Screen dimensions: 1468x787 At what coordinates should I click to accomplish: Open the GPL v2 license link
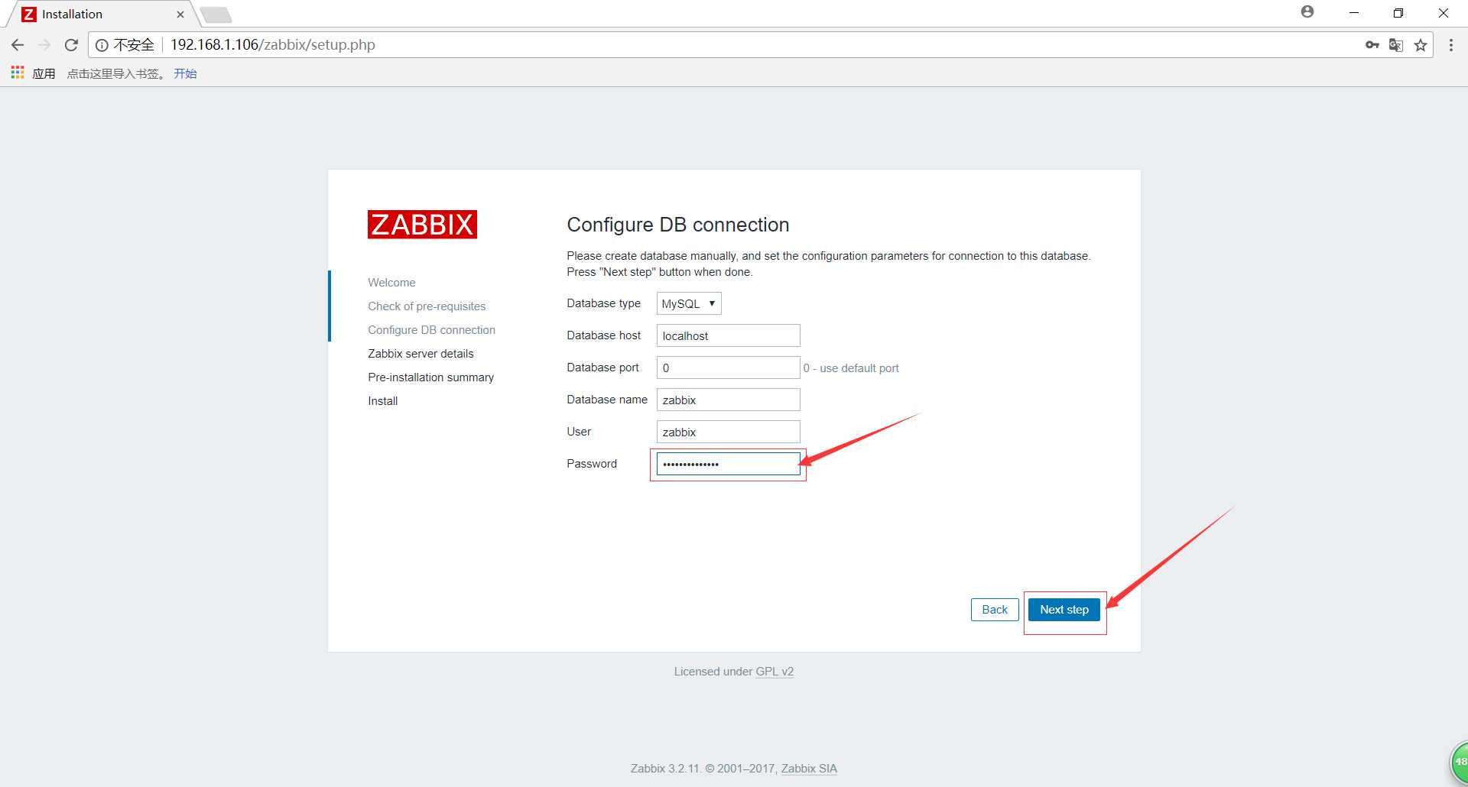[x=775, y=672]
